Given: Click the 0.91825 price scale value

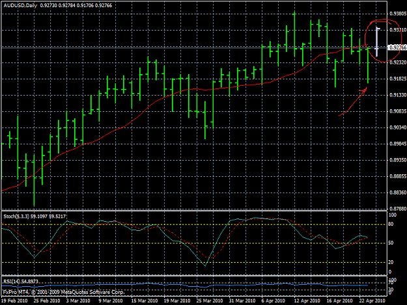Looking at the screenshot, I should coord(398,79).
